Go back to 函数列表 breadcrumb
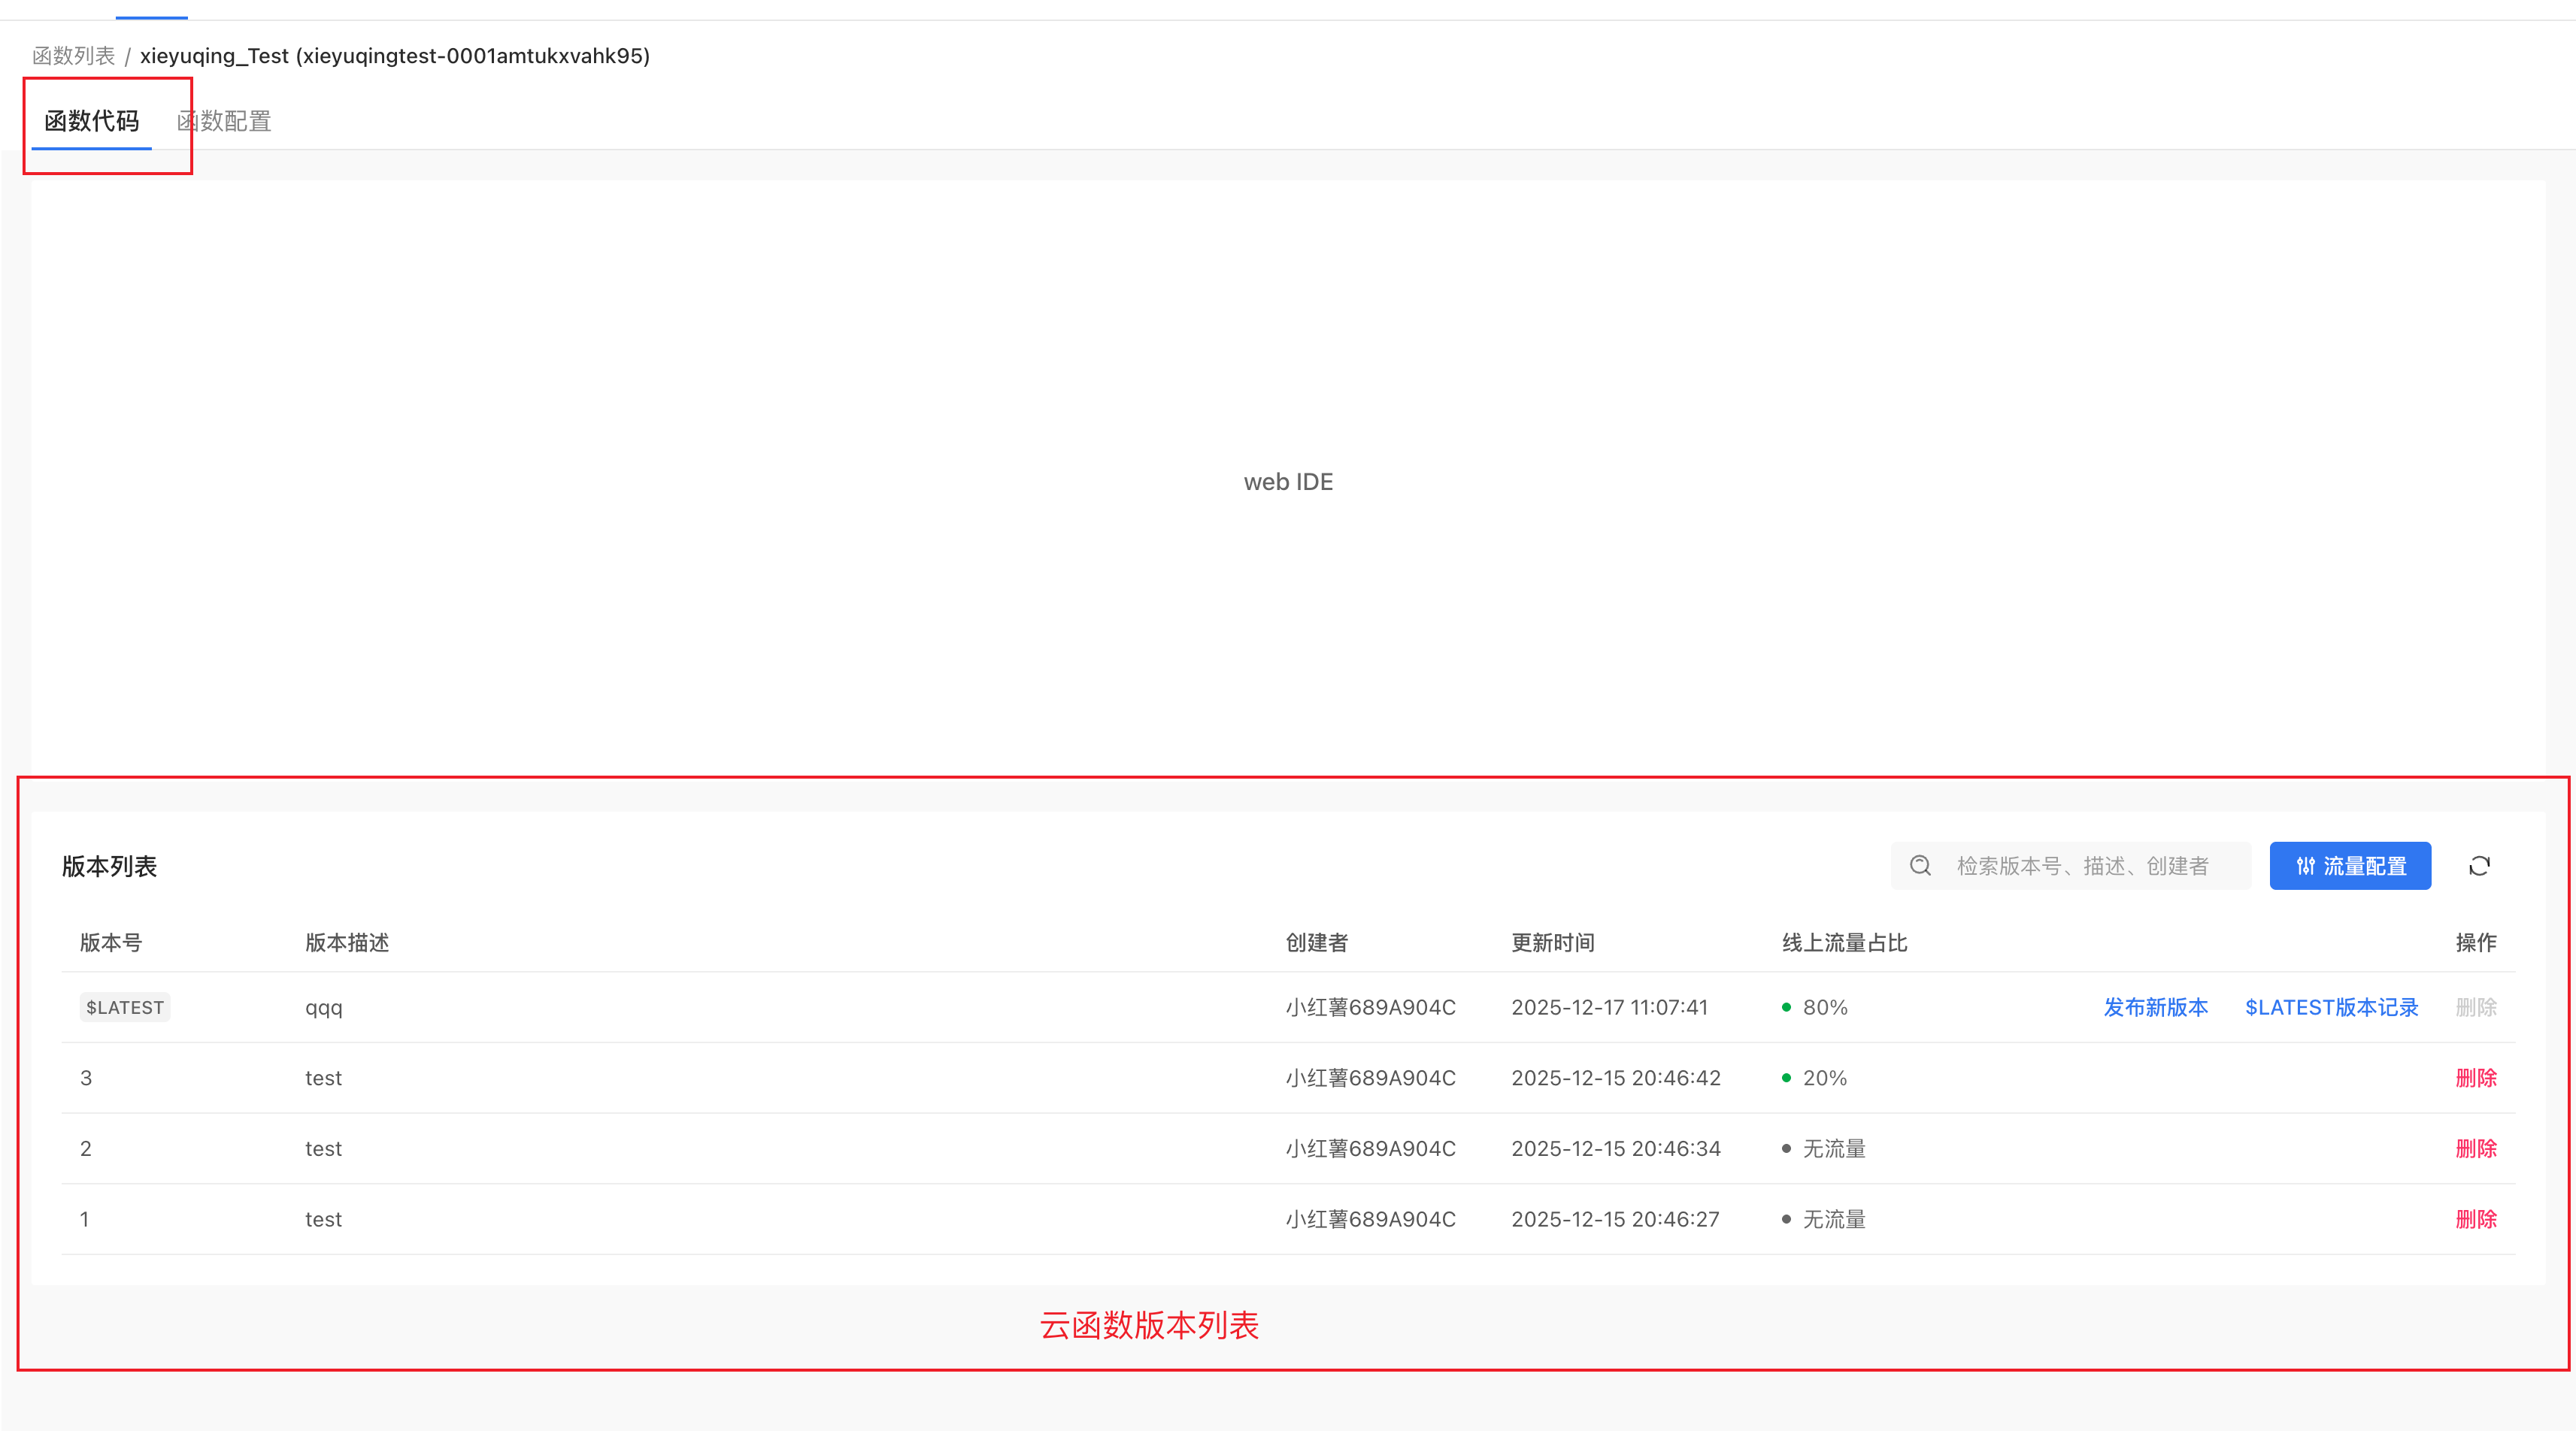The width and height of the screenshot is (2576, 1431). point(73,56)
